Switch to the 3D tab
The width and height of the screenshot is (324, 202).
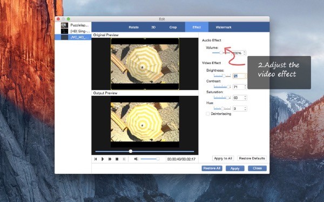[x=153, y=27]
